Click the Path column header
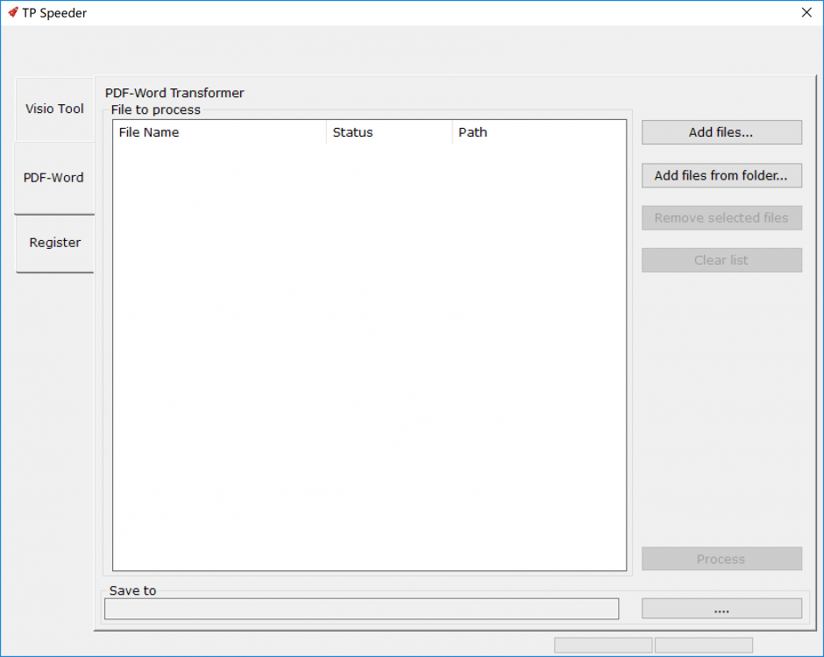This screenshot has height=657, width=824. 472,132
